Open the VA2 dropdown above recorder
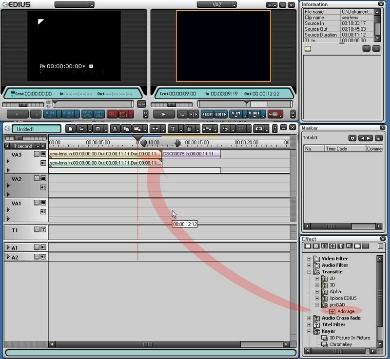Screen dimensions: 390x359 click(x=216, y=5)
